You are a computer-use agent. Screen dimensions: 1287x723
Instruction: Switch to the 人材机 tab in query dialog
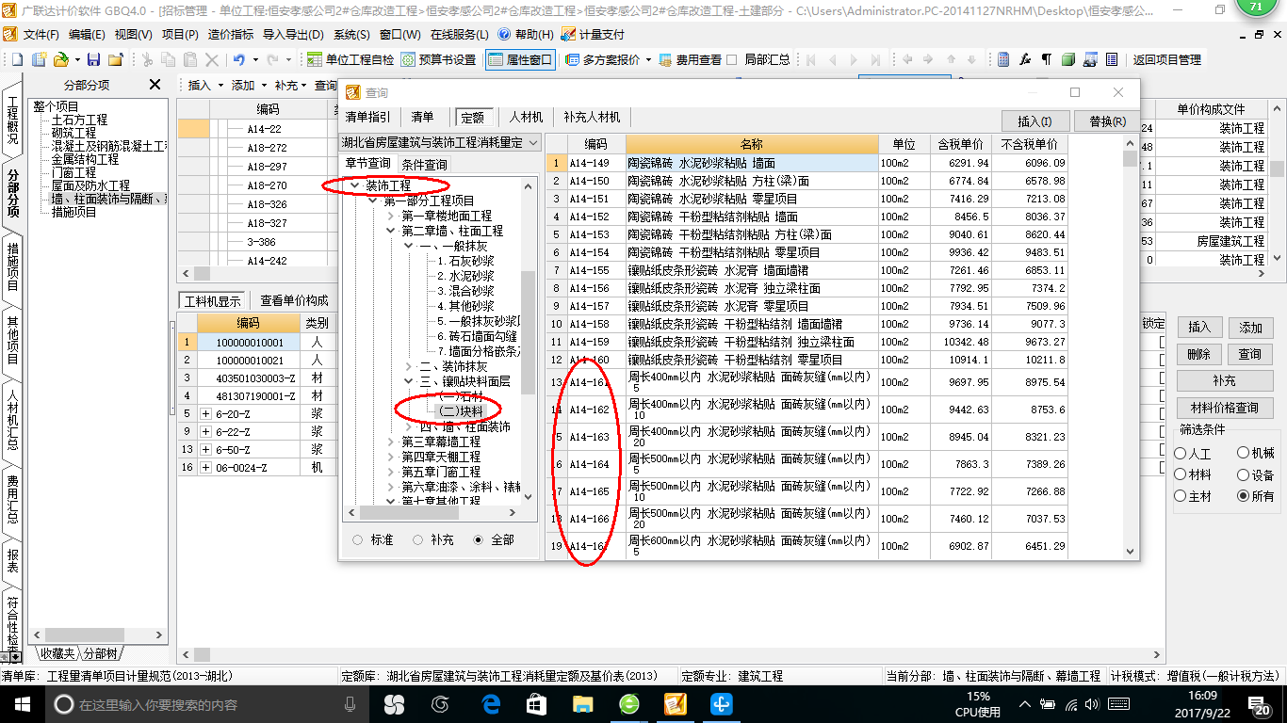pos(526,117)
